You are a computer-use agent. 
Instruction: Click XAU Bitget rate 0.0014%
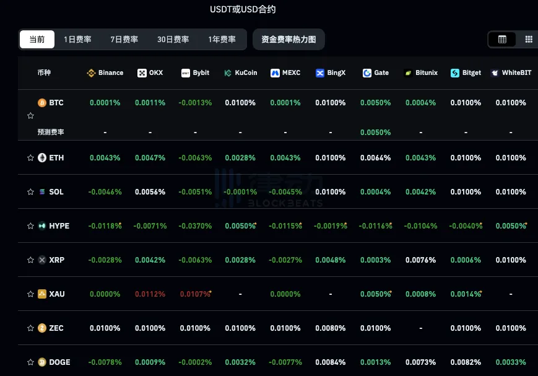[466, 294]
